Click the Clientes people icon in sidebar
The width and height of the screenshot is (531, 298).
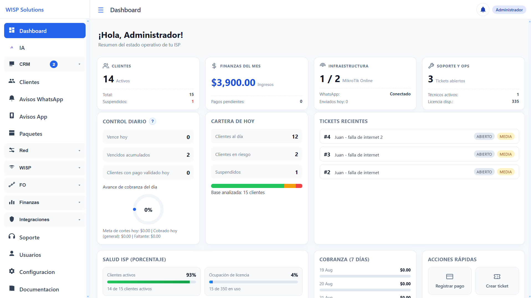[12, 81]
